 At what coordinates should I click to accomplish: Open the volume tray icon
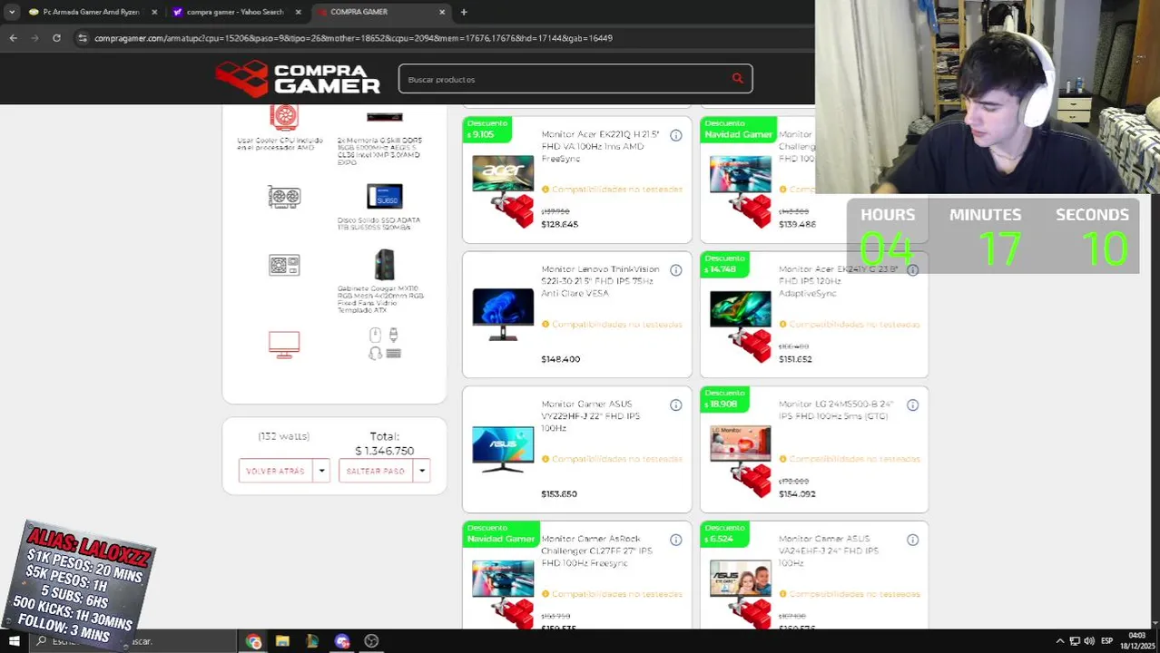click(1088, 641)
